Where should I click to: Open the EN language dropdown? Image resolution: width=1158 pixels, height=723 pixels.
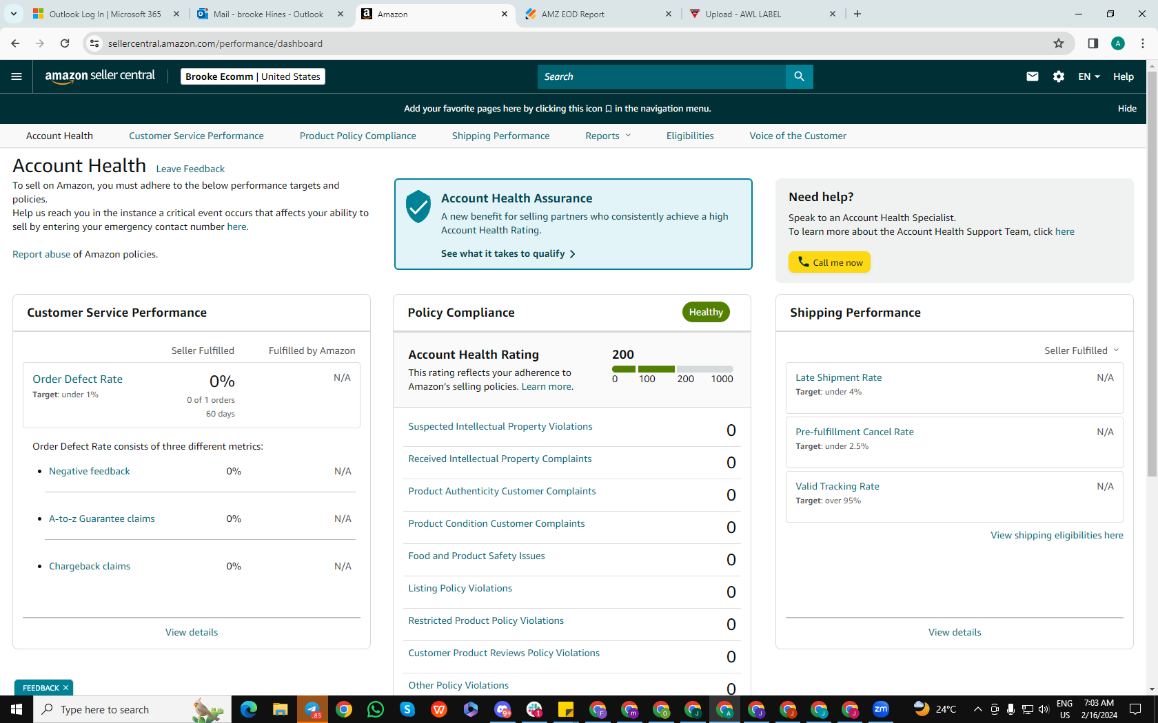coord(1089,76)
